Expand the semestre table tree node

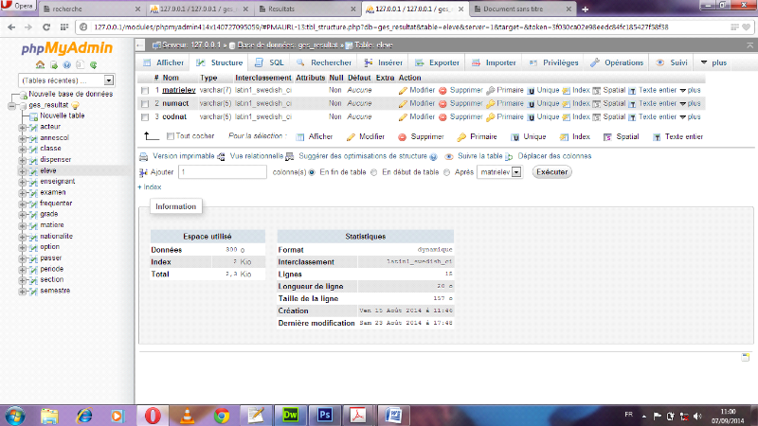click(x=22, y=292)
